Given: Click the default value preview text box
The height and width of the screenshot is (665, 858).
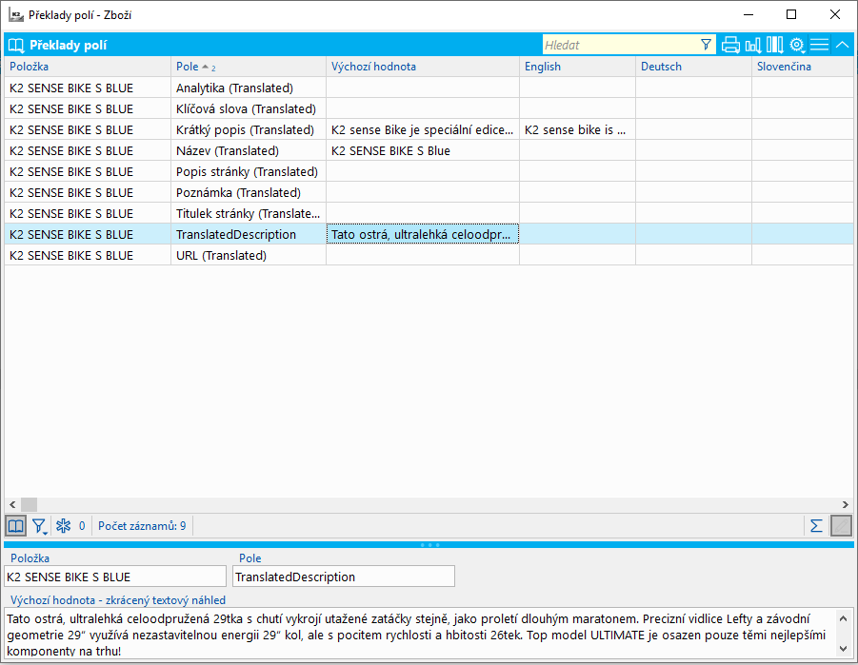Looking at the screenshot, I should click(x=421, y=634).
